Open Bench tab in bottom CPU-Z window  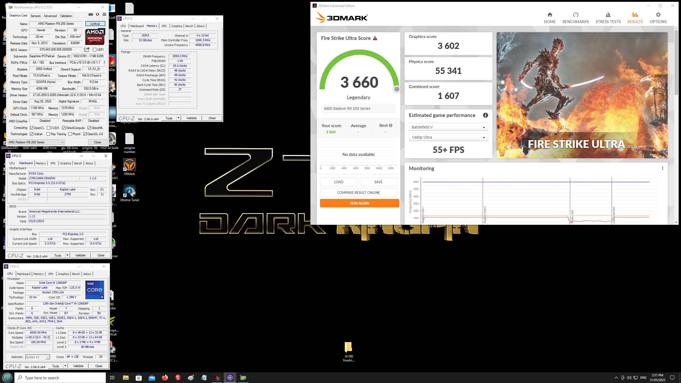click(76, 274)
